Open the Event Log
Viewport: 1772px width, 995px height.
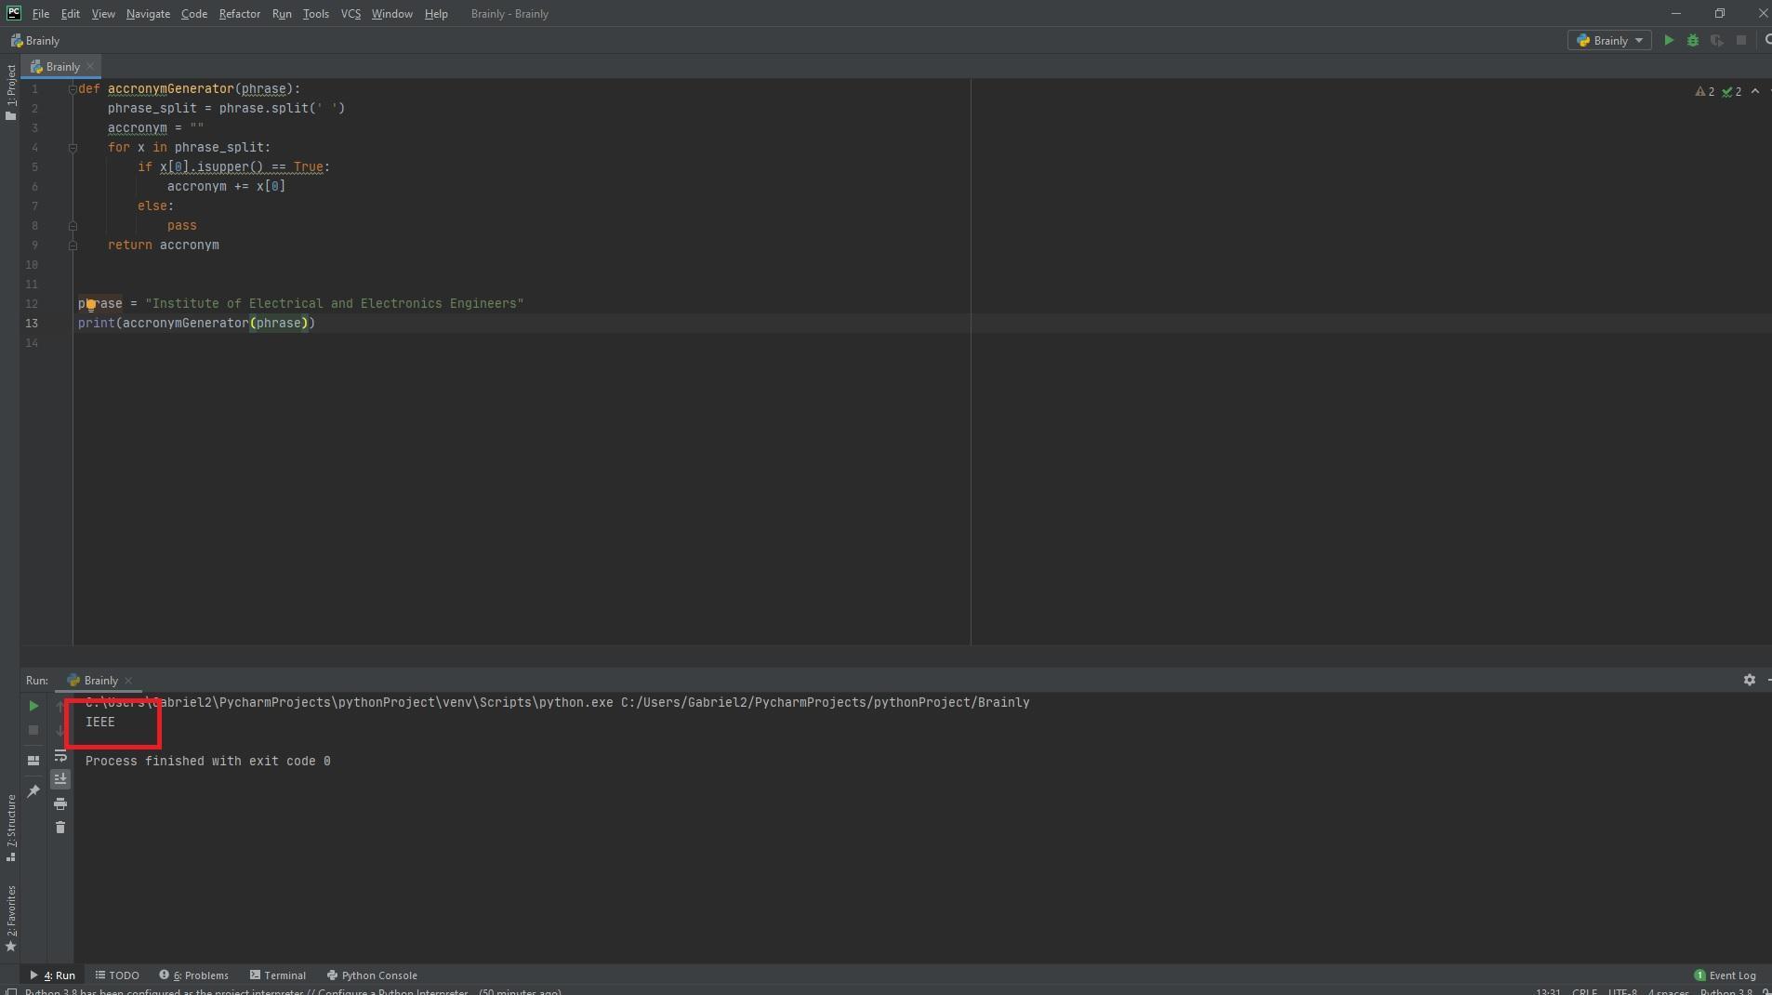click(1725, 975)
